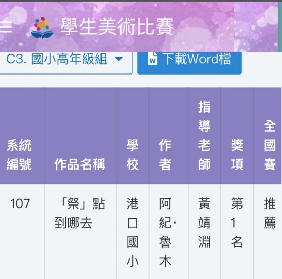Click the 全國賽 column header
The height and width of the screenshot is (279, 282).
point(270,145)
